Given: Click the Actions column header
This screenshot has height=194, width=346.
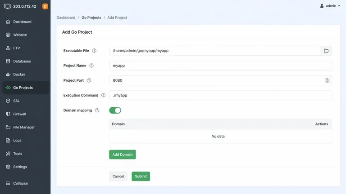Looking at the screenshot, I should coord(322,124).
